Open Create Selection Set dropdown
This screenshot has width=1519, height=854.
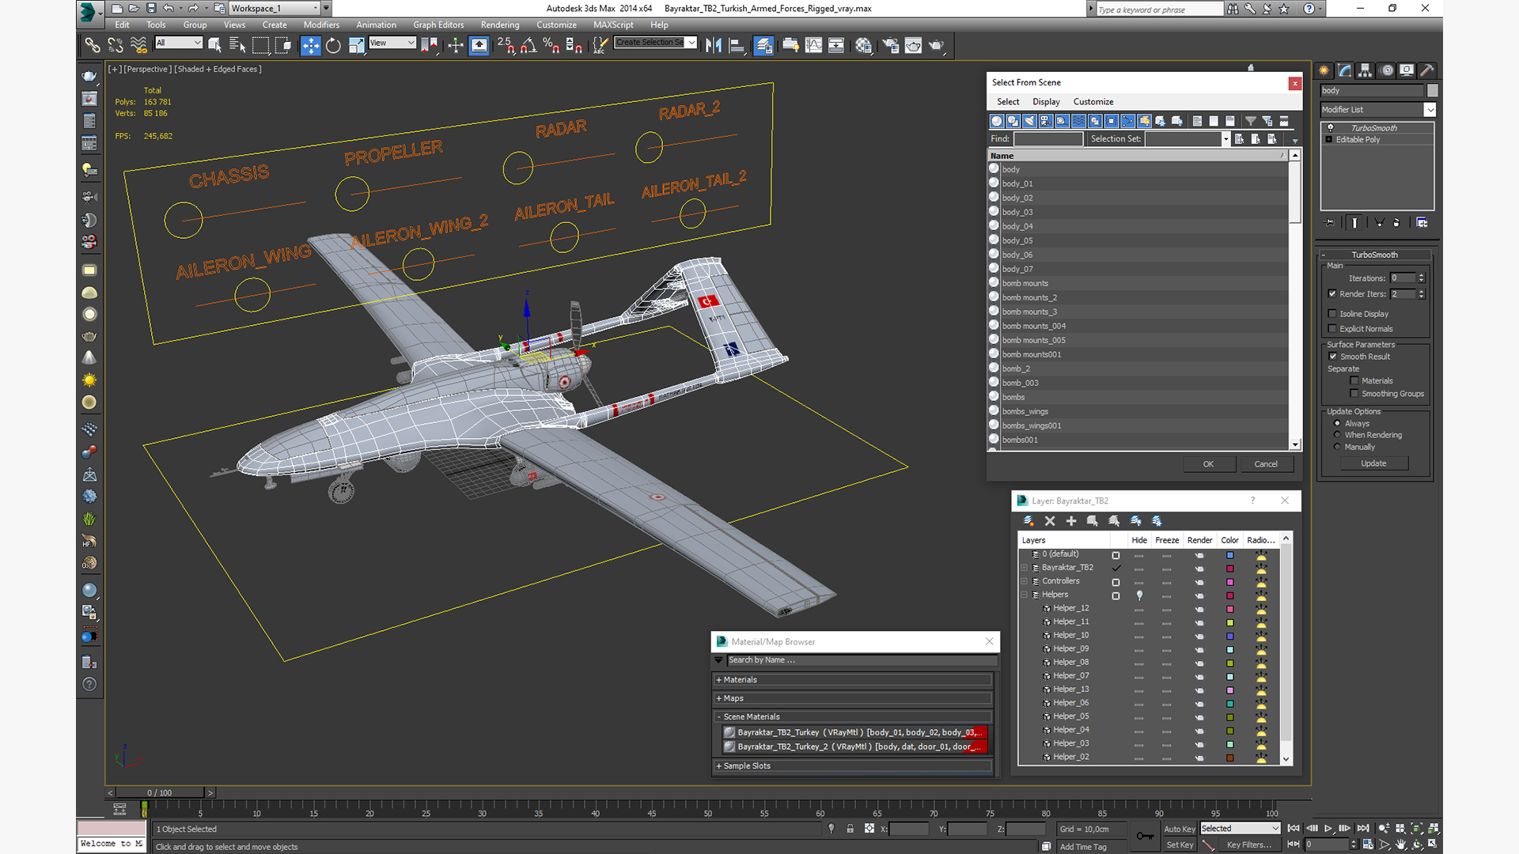point(691,43)
